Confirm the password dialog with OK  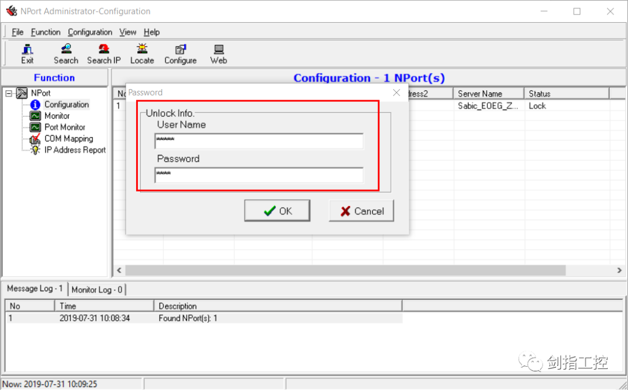coord(277,211)
